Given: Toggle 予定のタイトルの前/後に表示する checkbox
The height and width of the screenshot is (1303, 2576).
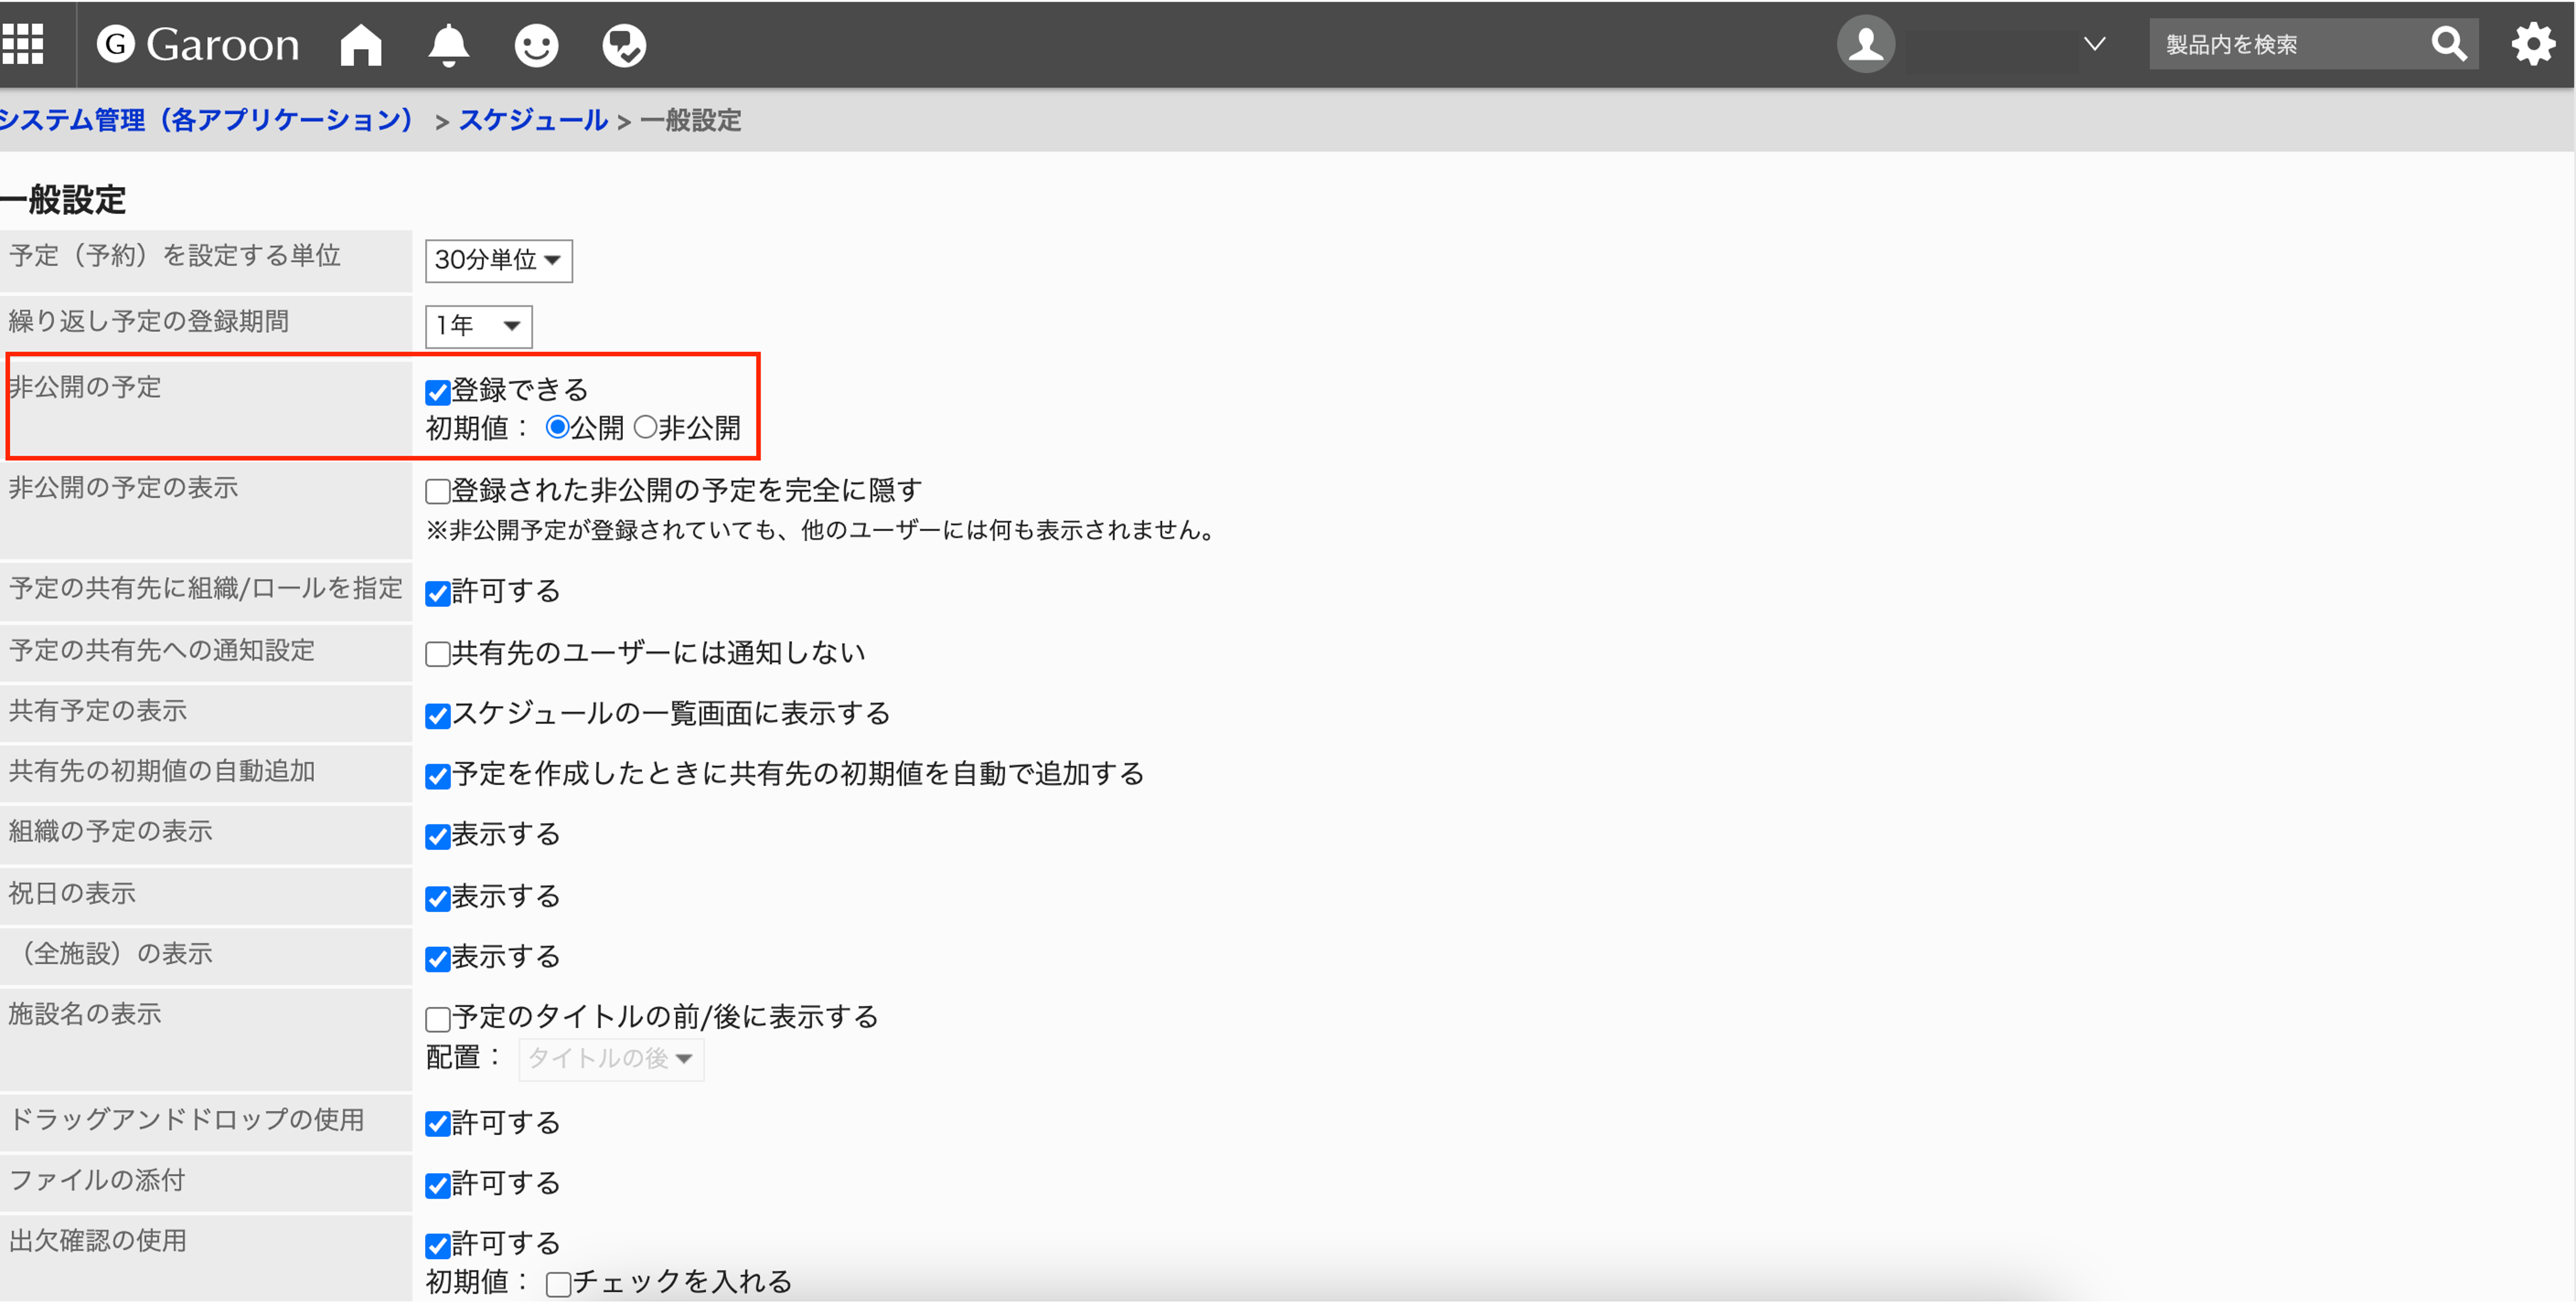Looking at the screenshot, I should (437, 1019).
